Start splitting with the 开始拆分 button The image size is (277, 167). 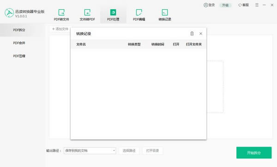[x=254, y=153]
